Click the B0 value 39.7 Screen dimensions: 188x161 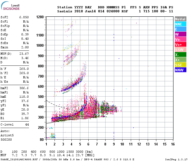click(x=25, y=114)
